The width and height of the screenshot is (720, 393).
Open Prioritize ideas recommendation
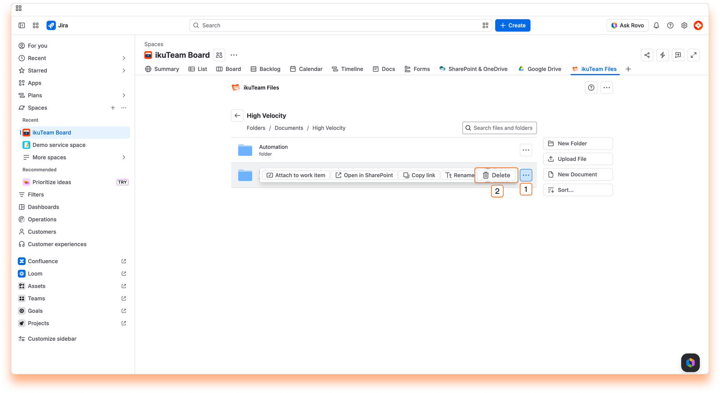click(75, 182)
